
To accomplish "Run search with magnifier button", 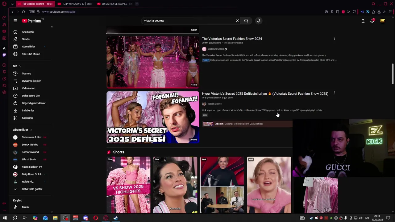I will click(x=246, y=21).
